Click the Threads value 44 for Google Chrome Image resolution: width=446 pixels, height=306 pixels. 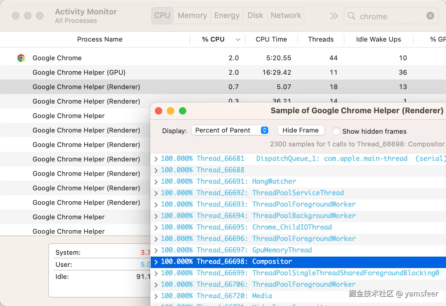coord(333,58)
